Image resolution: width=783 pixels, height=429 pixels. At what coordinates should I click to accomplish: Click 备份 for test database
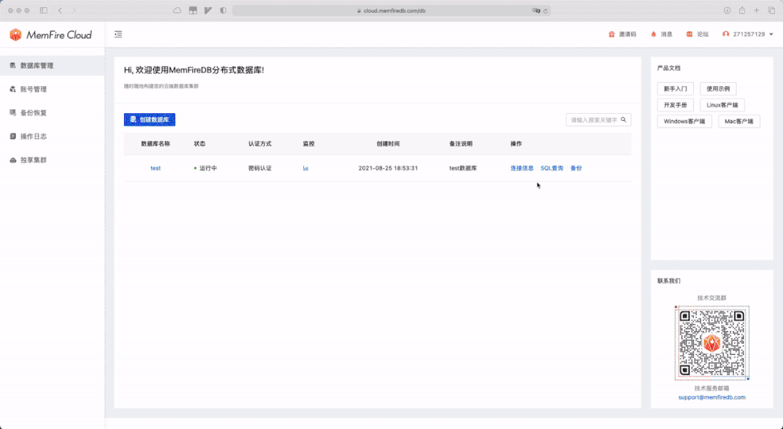click(x=576, y=168)
